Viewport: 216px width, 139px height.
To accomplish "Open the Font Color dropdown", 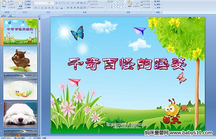I will point(62,8).
